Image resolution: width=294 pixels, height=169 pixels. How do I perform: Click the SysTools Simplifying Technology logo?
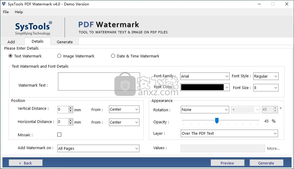(34, 28)
